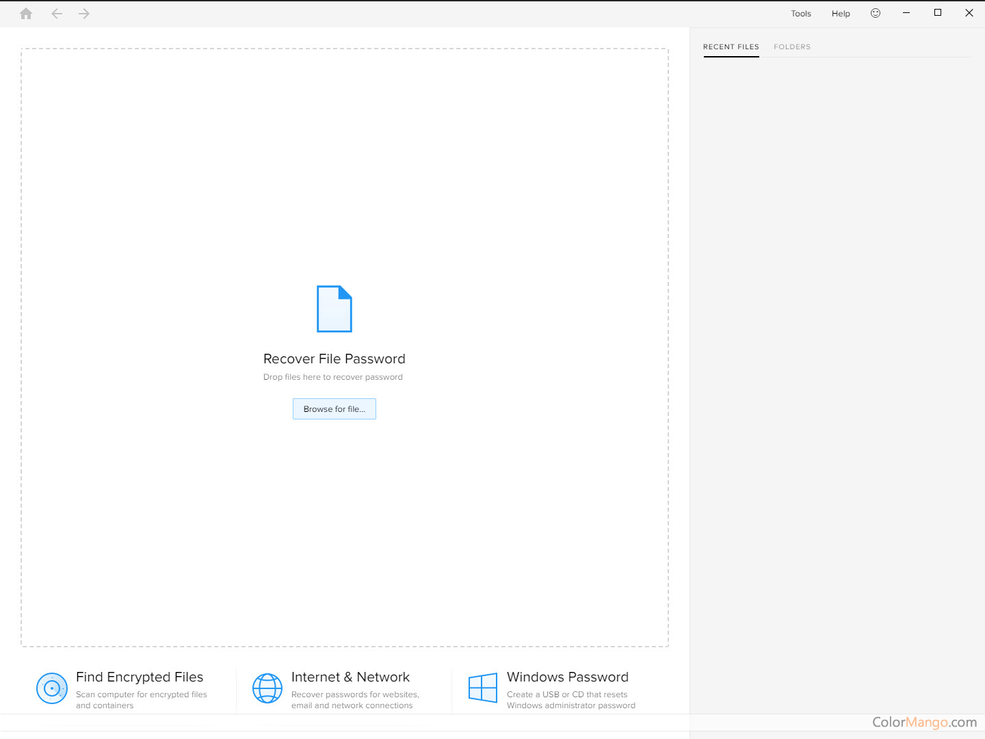Switch to the Folders tab
The image size is (985, 739).
pyautogui.click(x=792, y=47)
